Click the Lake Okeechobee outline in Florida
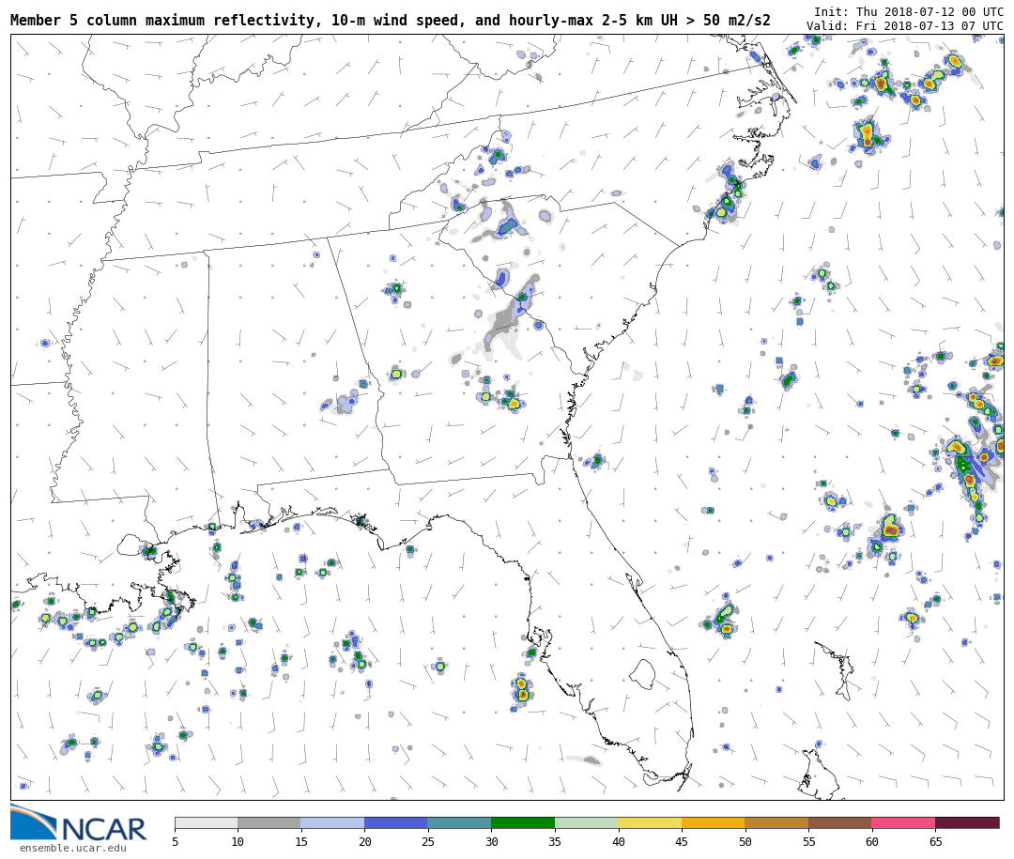This screenshot has width=1014, height=859. (x=642, y=674)
